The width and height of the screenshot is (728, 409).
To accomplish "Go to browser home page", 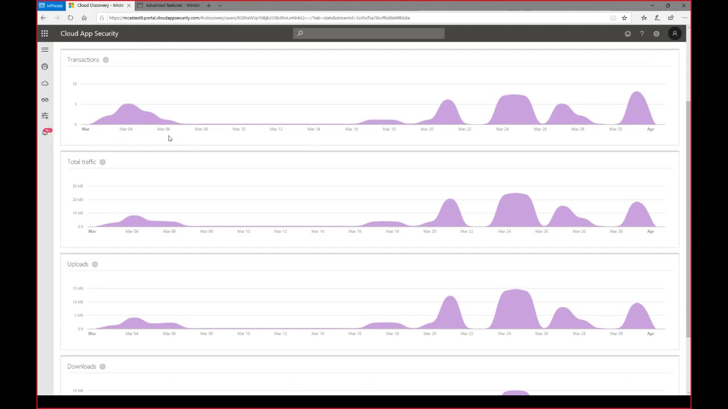I will (84, 18).
